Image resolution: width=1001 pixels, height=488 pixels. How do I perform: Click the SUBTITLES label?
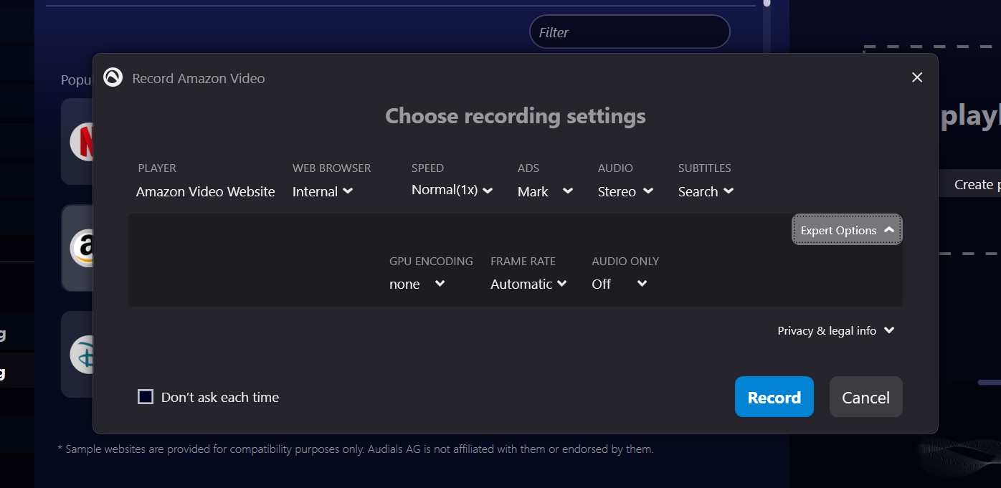(705, 168)
